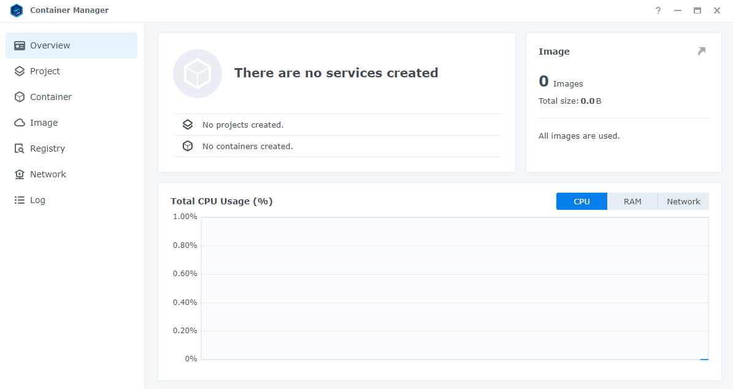
Task: Click the large cube services placeholder icon
Action: point(198,74)
